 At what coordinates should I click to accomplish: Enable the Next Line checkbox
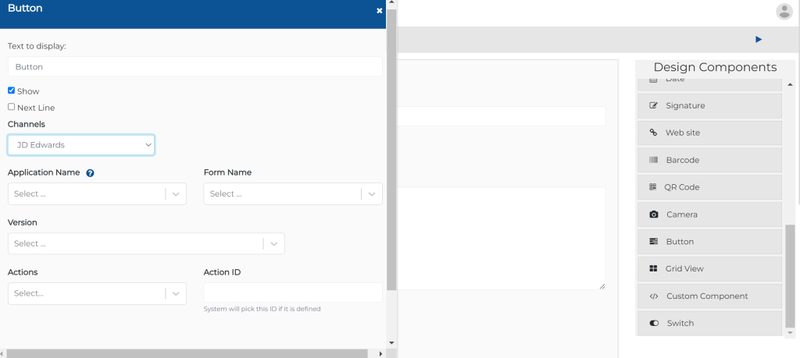tap(11, 106)
